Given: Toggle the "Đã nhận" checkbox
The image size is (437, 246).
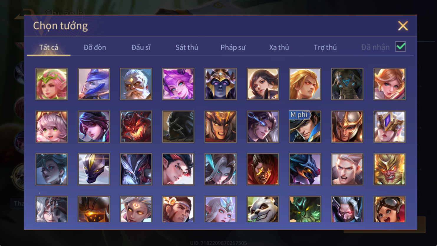Looking at the screenshot, I should point(400,47).
